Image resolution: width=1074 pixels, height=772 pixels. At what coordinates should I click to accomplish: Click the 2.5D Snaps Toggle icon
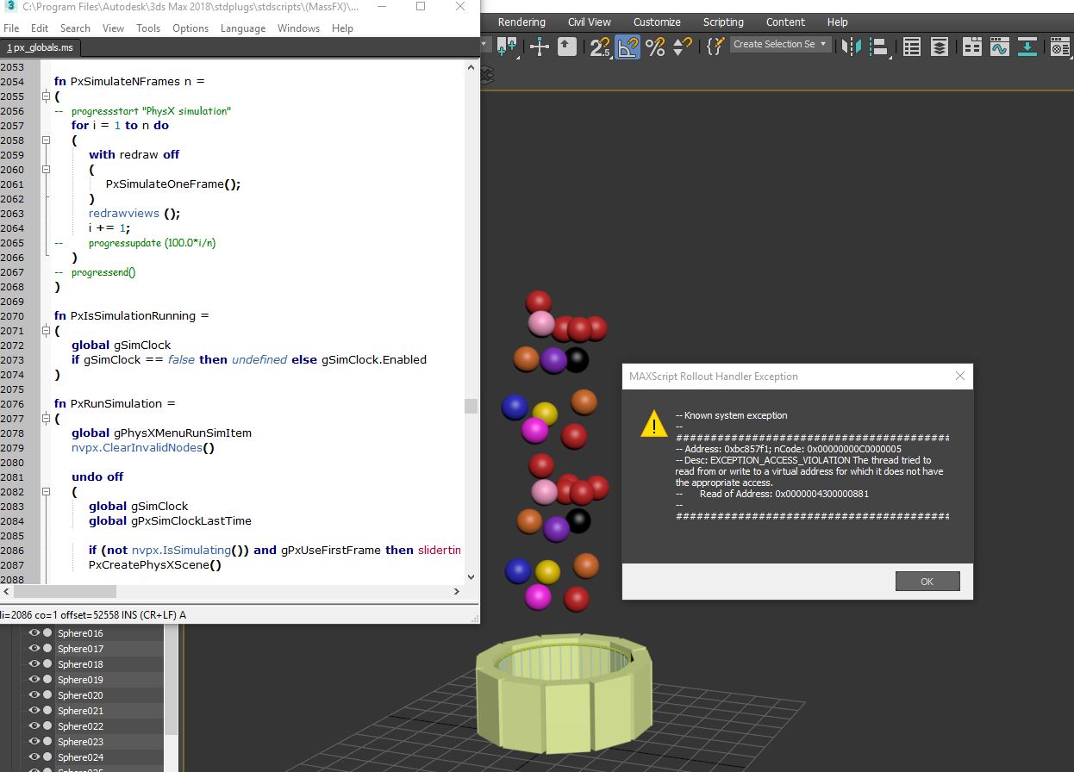tap(600, 46)
